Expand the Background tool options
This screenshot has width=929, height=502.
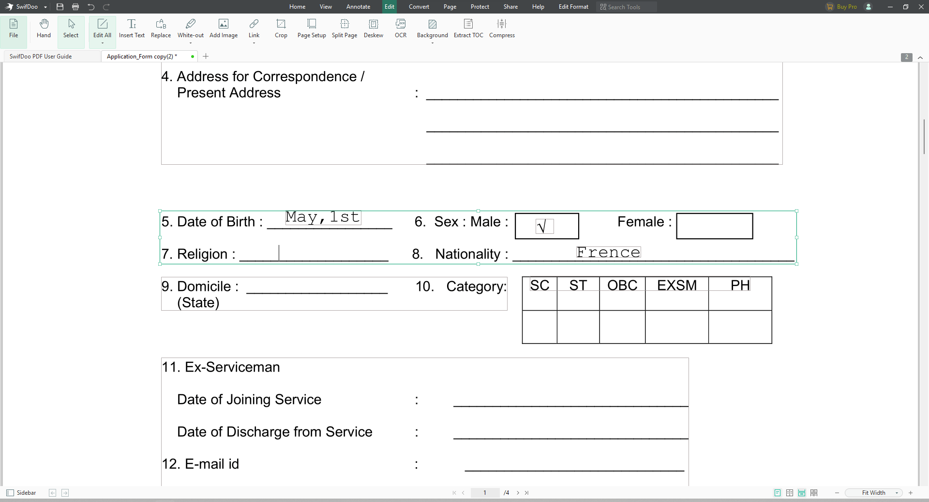coord(432,43)
